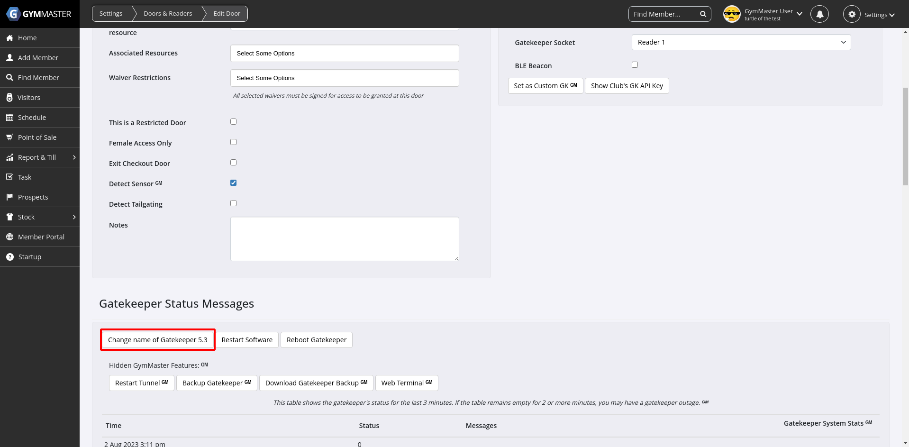This screenshot has height=447, width=909.
Task: Click the Settings breadcrumb item
Action: pyautogui.click(x=111, y=14)
